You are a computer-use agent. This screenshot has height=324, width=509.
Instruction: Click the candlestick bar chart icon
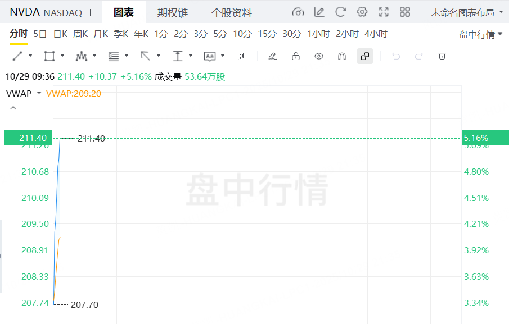(x=241, y=56)
